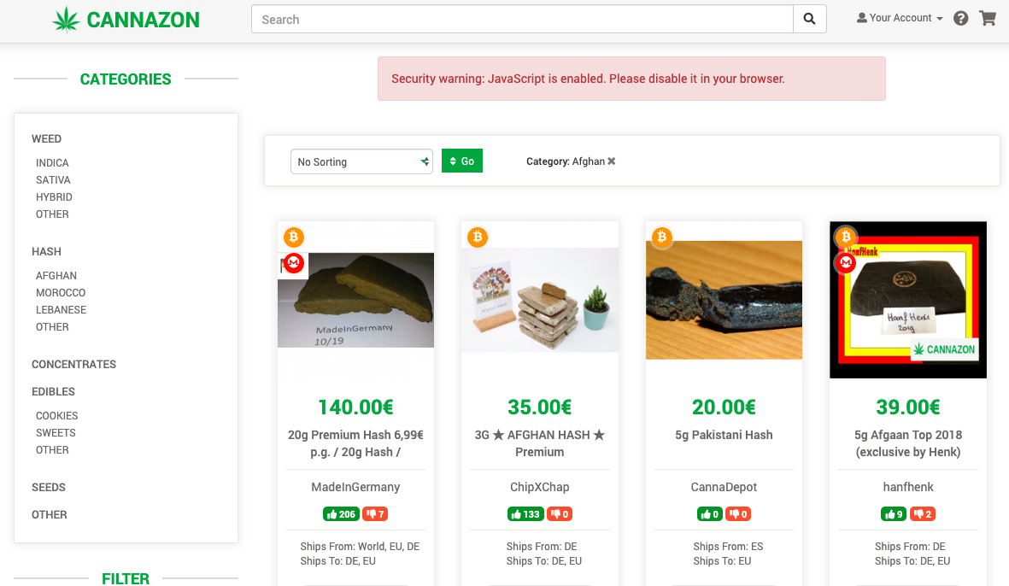Open the shopping cart icon
Screen dimensions: 1009x586
[x=988, y=18]
